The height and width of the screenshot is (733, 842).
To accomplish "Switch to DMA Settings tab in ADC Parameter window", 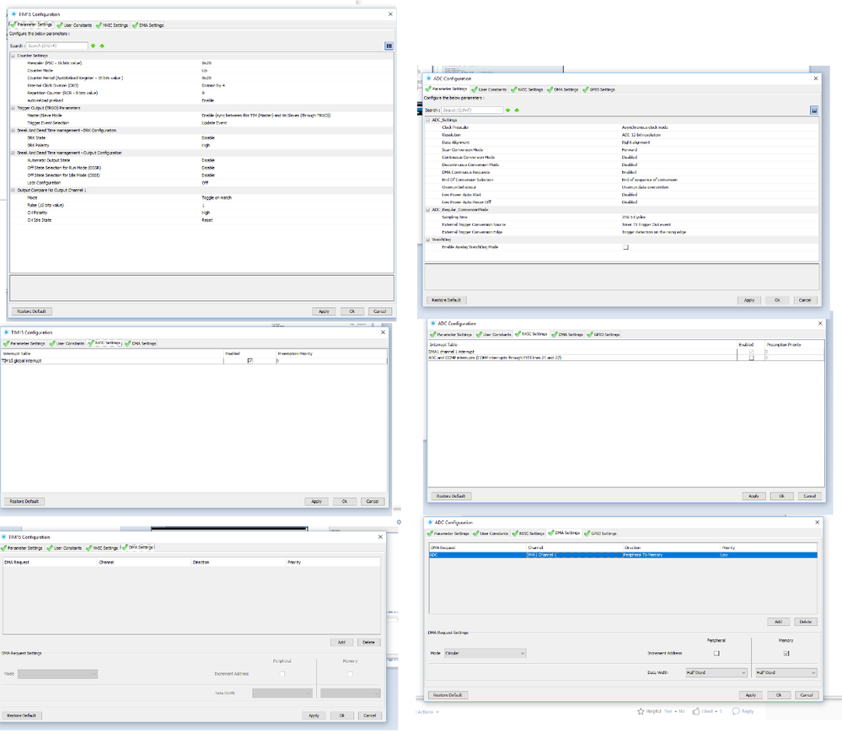I will (x=563, y=89).
